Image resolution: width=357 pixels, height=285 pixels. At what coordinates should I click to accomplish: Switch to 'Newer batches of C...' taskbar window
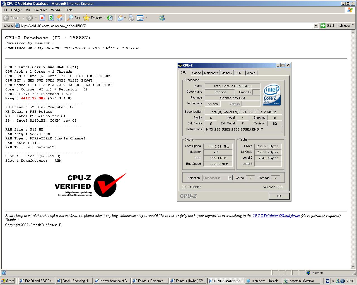click(x=112, y=281)
